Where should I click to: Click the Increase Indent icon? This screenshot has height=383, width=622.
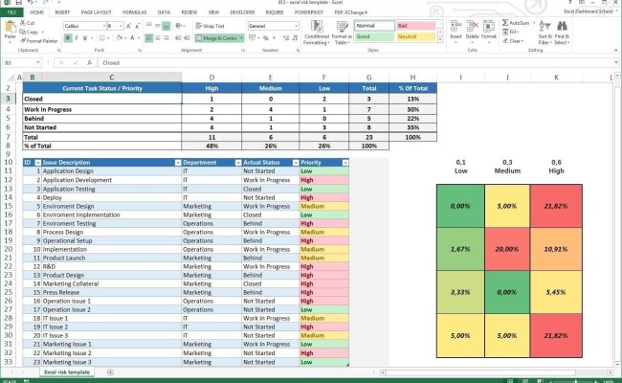(x=187, y=38)
